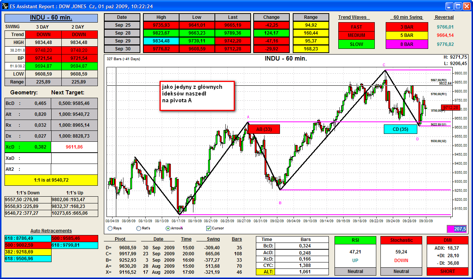Image resolution: width=473 pixels, height=279 pixels.
Task: Click the RSI indicator header
Action: (x=355, y=240)
